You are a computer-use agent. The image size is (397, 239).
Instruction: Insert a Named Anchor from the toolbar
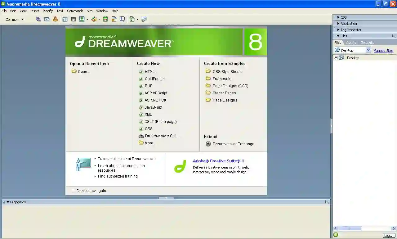click(55, 19)
